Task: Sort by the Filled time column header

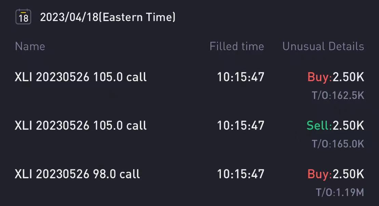Action: (236, 46)
